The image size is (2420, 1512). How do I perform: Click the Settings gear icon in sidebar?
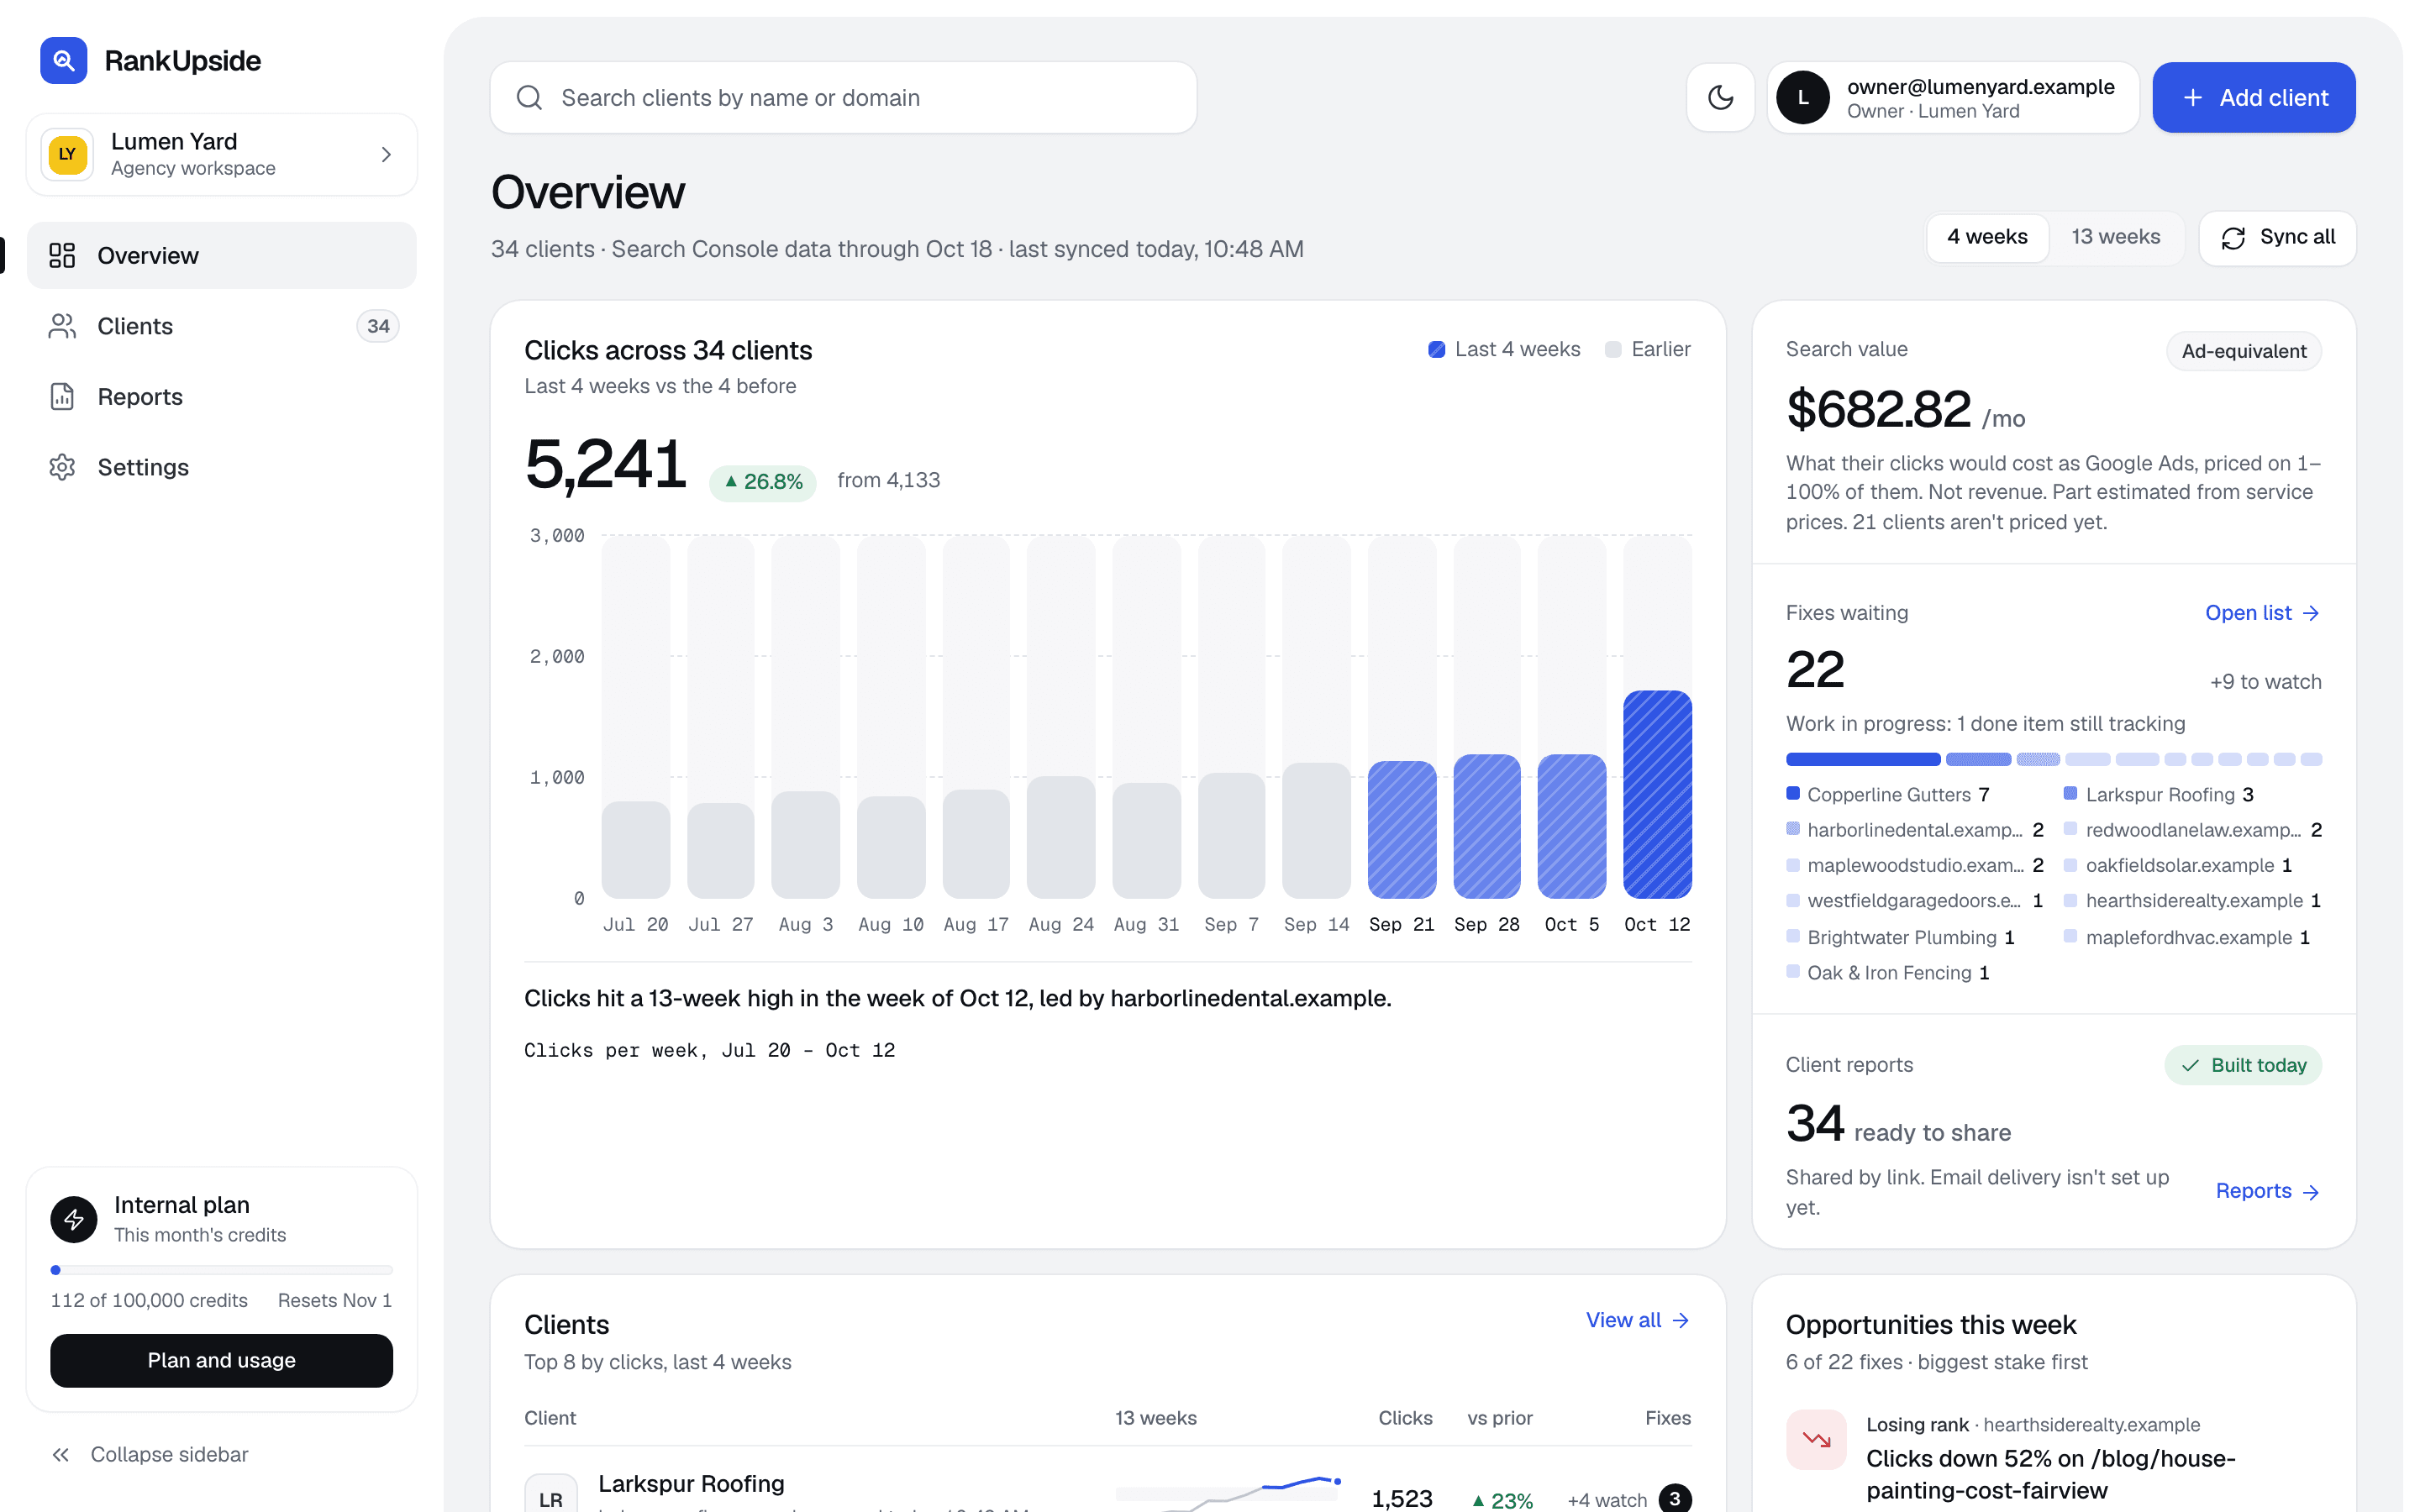(x=62, y=467)
